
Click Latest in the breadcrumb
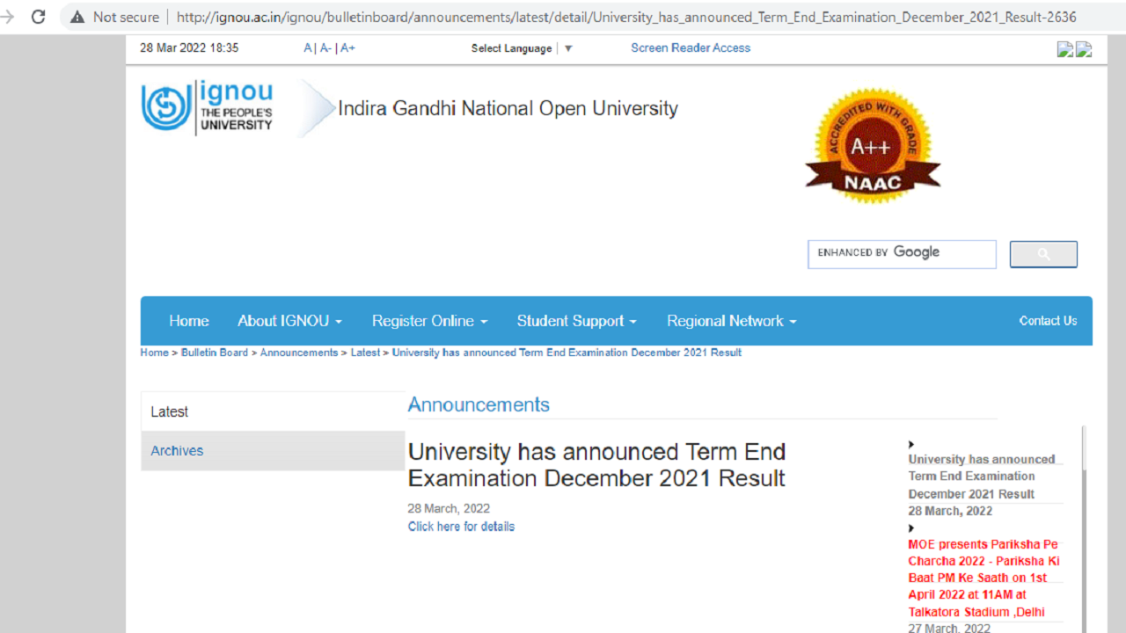tap(365, 353)
